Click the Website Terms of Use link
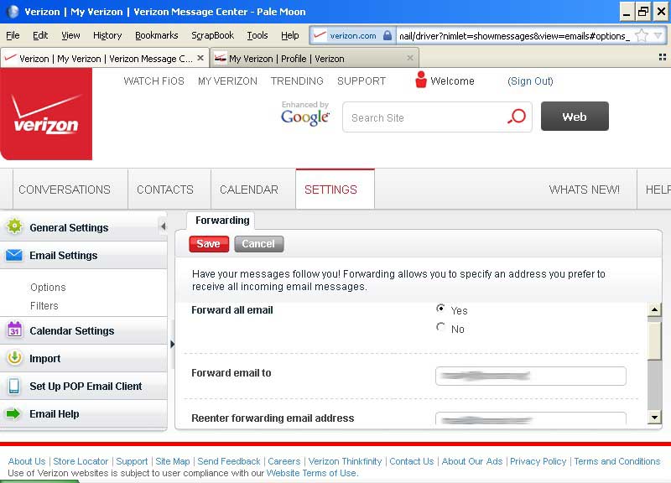The image size is (671, 483). tap(311, 473)
